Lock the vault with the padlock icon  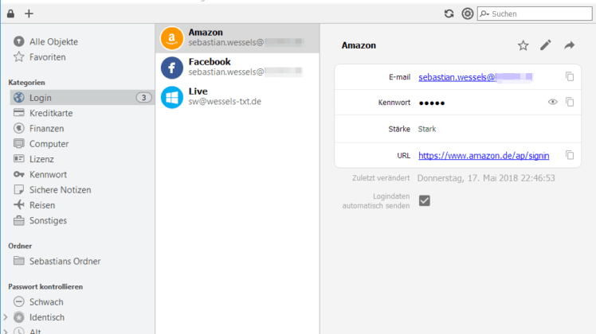[10, 14]
